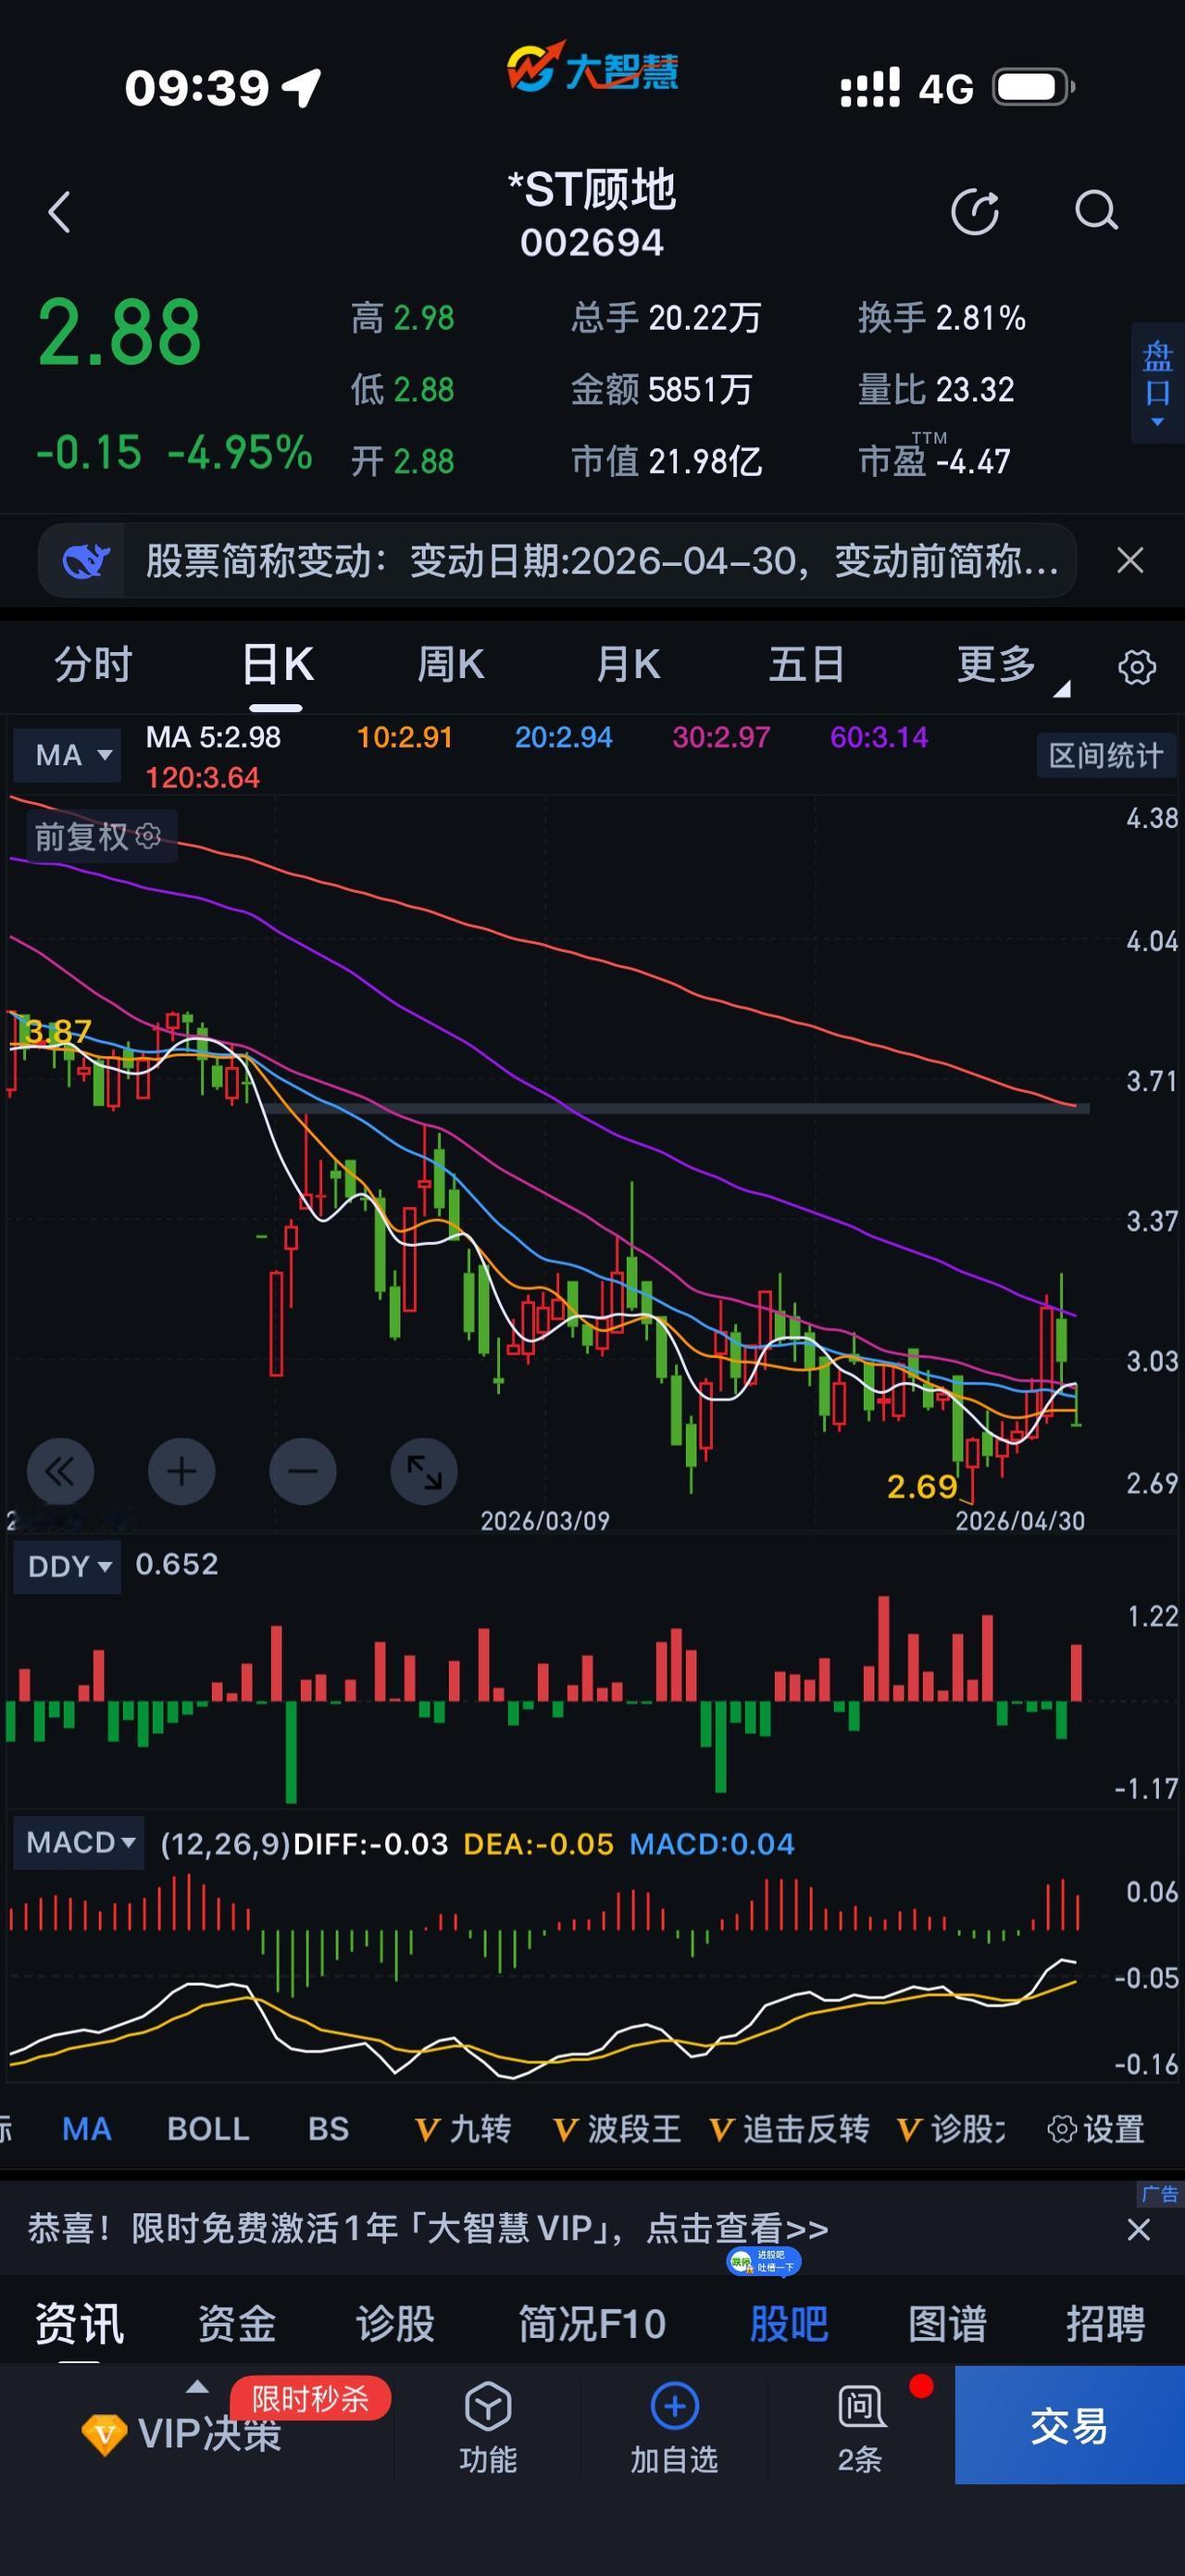Click the refresh share icon
The image size is (1185, 2576).
975,211
